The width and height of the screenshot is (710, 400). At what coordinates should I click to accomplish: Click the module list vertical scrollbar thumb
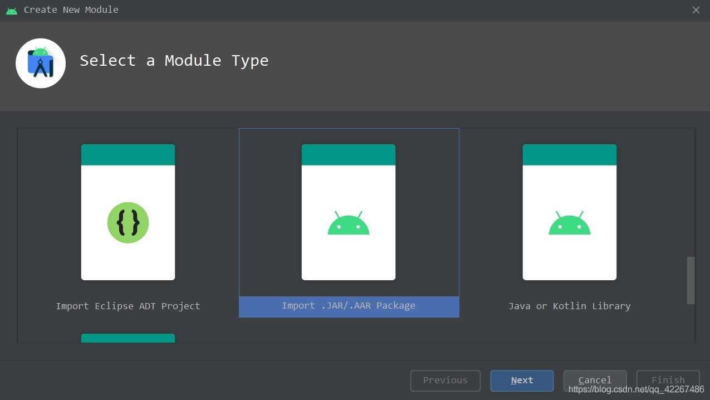click(691, 280)
